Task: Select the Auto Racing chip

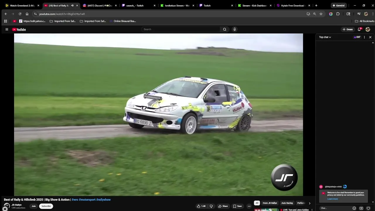Action: 287,203
